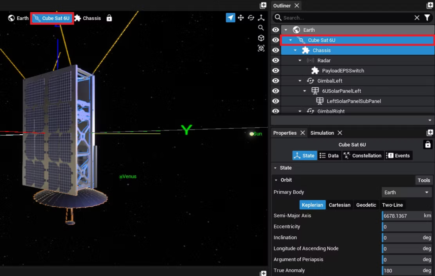Screen dimensions: 435x276
Task: Click the Radar signal icon in Outliner
Action: (310, 60)
